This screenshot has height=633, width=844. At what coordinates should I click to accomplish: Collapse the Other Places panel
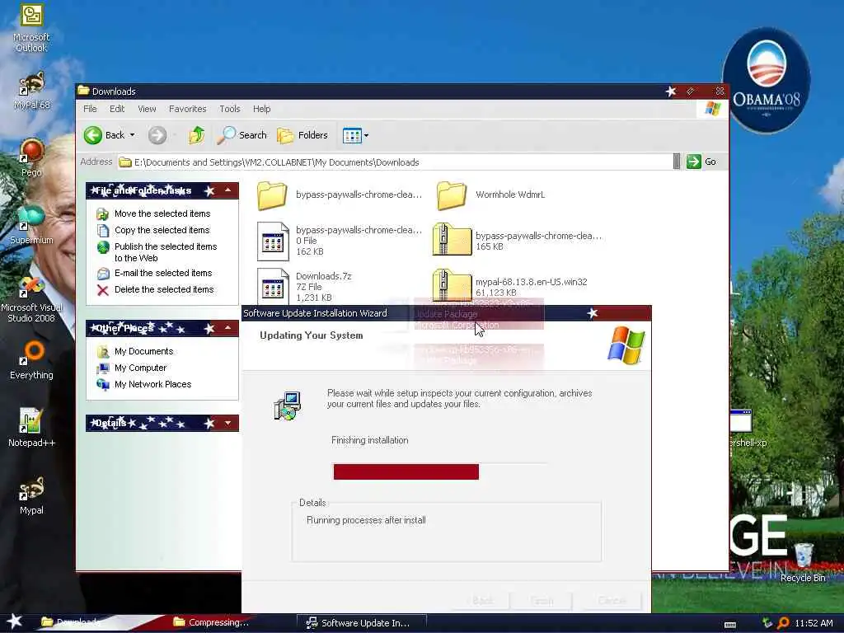227,328
